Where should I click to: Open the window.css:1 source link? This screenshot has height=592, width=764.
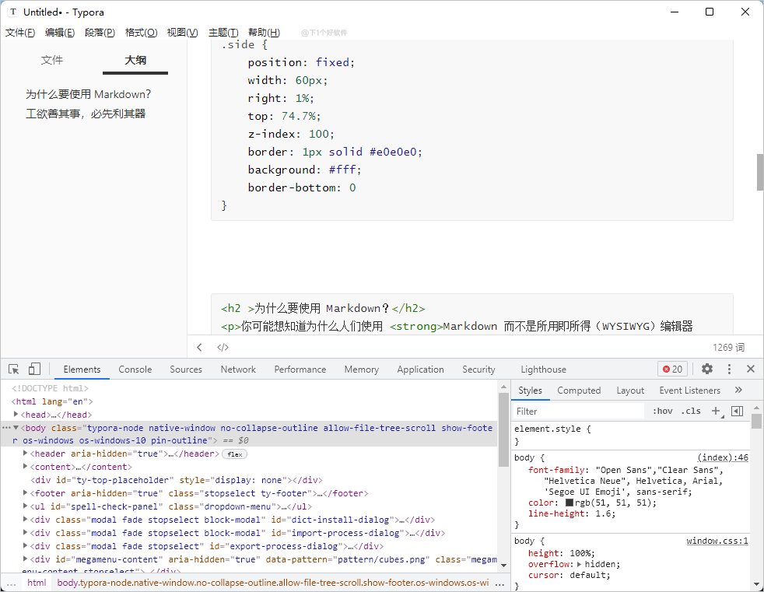tap(717, 541)
